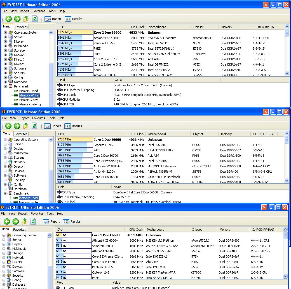Image resolution: width=291 pixels, height=289 pixels.
Task: Select Opteron 248 row in bottom window
Action: coord(169,272)
